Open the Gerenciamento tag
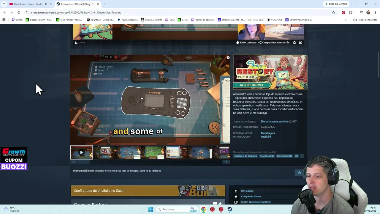Screen dimensions: 380x214 tap(284, 156)
